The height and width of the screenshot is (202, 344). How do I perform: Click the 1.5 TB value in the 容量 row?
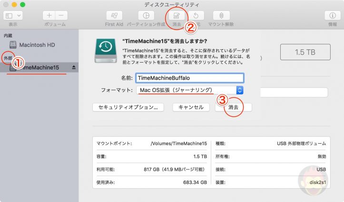tap(200, 156)
